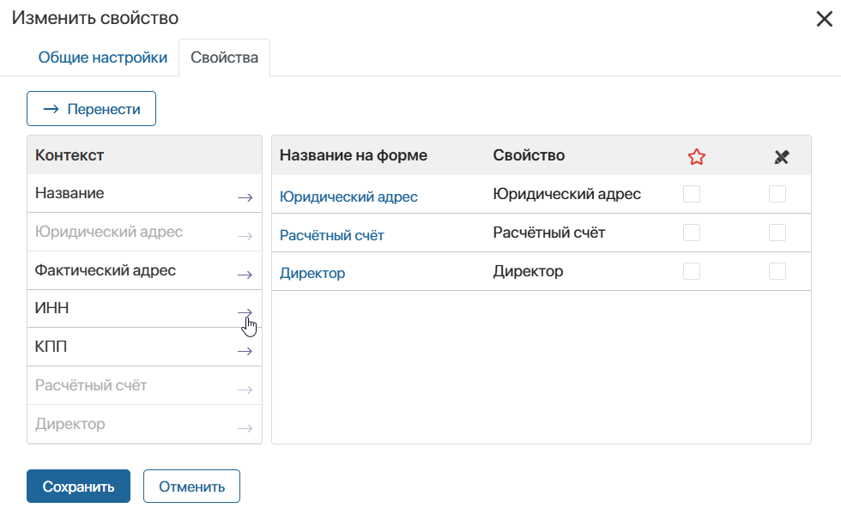Check the pin checkbox for Расчётный счёт
This screenshot has width=841, height=508.
777,232
